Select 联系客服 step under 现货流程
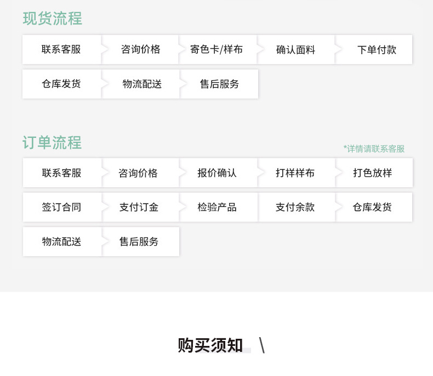The width and height of the screenshot is (433, 376). (x=61, y=50)
